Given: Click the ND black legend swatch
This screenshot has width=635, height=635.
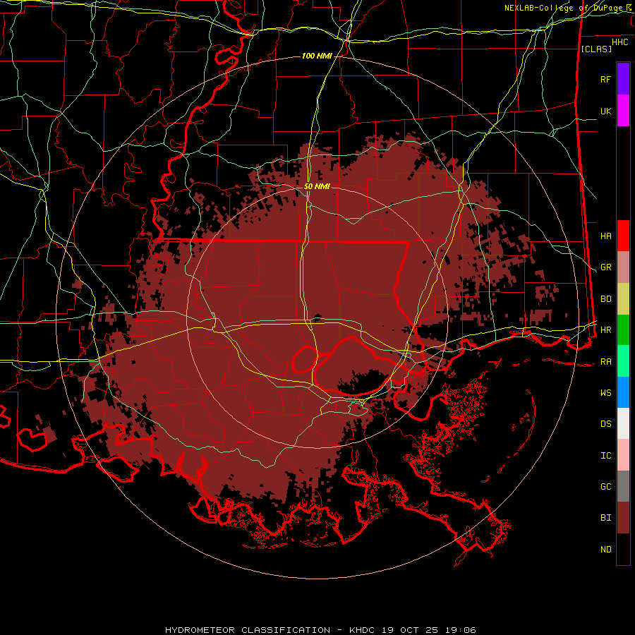Looking at the screenshot, I should click(x=623, y=549).
